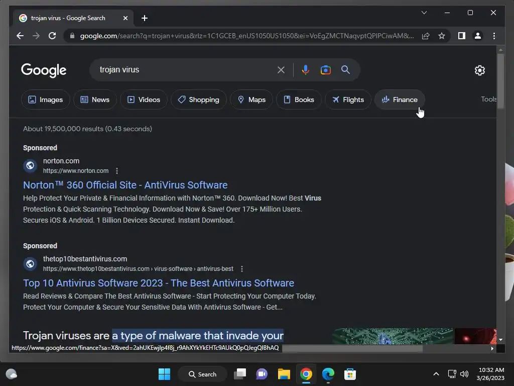The height and width of the screenshot is (386, 514).
Task: Start a voice search with the microphone
Action: click(306, 70)
